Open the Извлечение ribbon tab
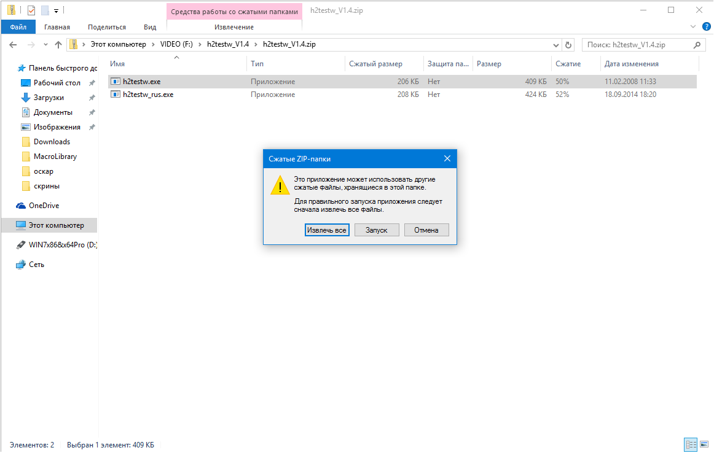The width and height of the screenshot is (714, 453). [234, 27]
